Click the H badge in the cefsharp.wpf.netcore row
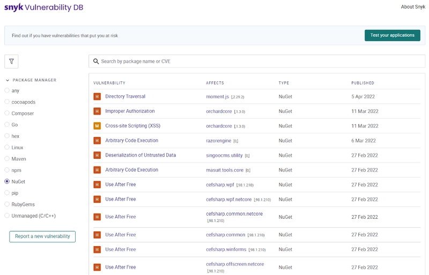The height and width of the screenshot is (275, 429). pyautogui.click(x=97, y=200)
